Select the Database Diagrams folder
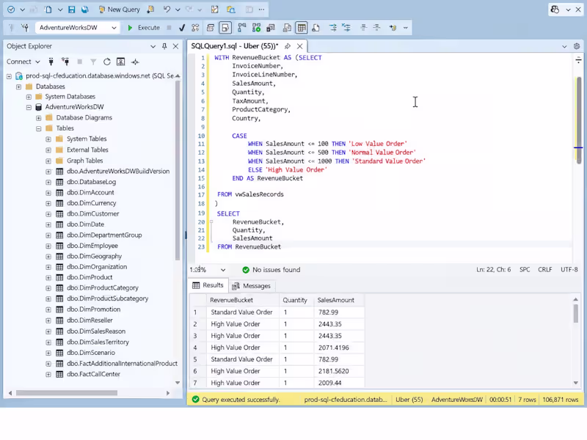587x440 pixels. click(84, 117)
